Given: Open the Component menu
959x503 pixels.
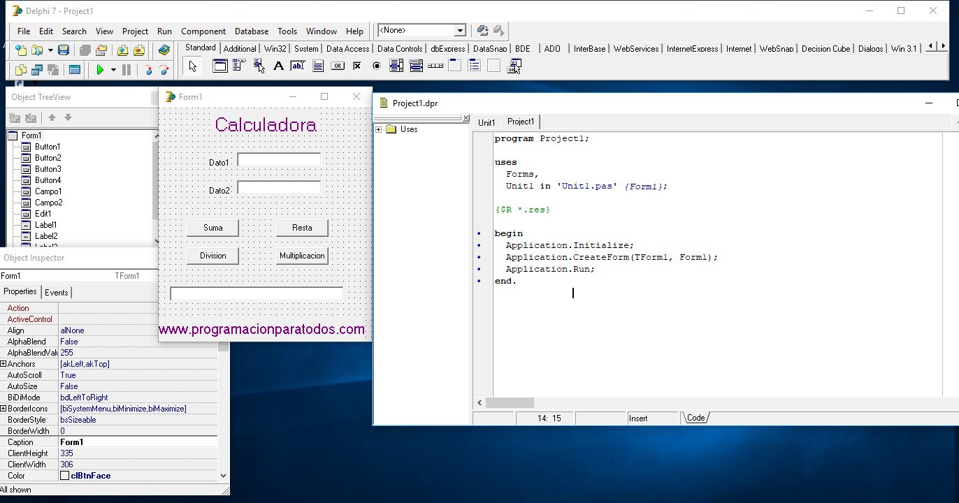Looking at the screenshot, I should tap(203, 31).
